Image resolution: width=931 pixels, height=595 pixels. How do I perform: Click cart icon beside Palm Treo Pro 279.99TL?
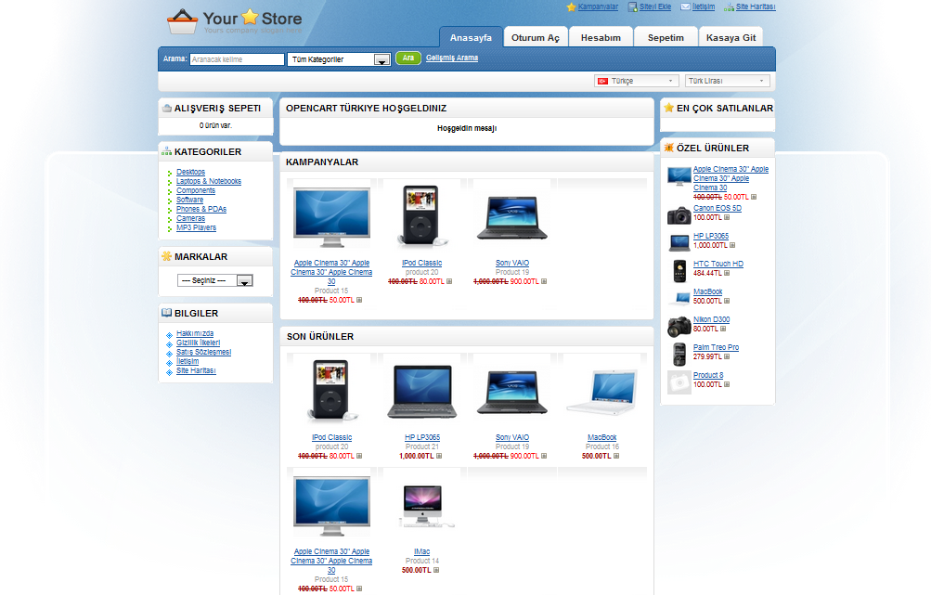click(727, 356)
